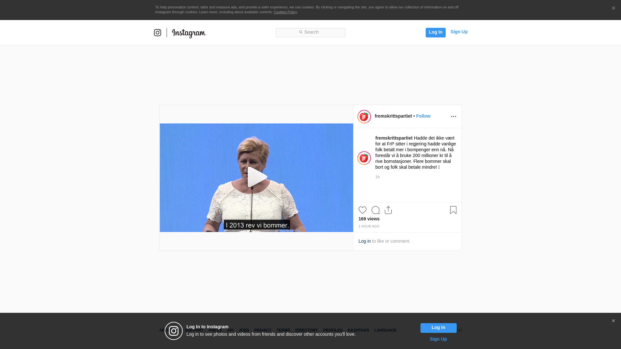Open the HASHTAGS footer link

point(358,330)
